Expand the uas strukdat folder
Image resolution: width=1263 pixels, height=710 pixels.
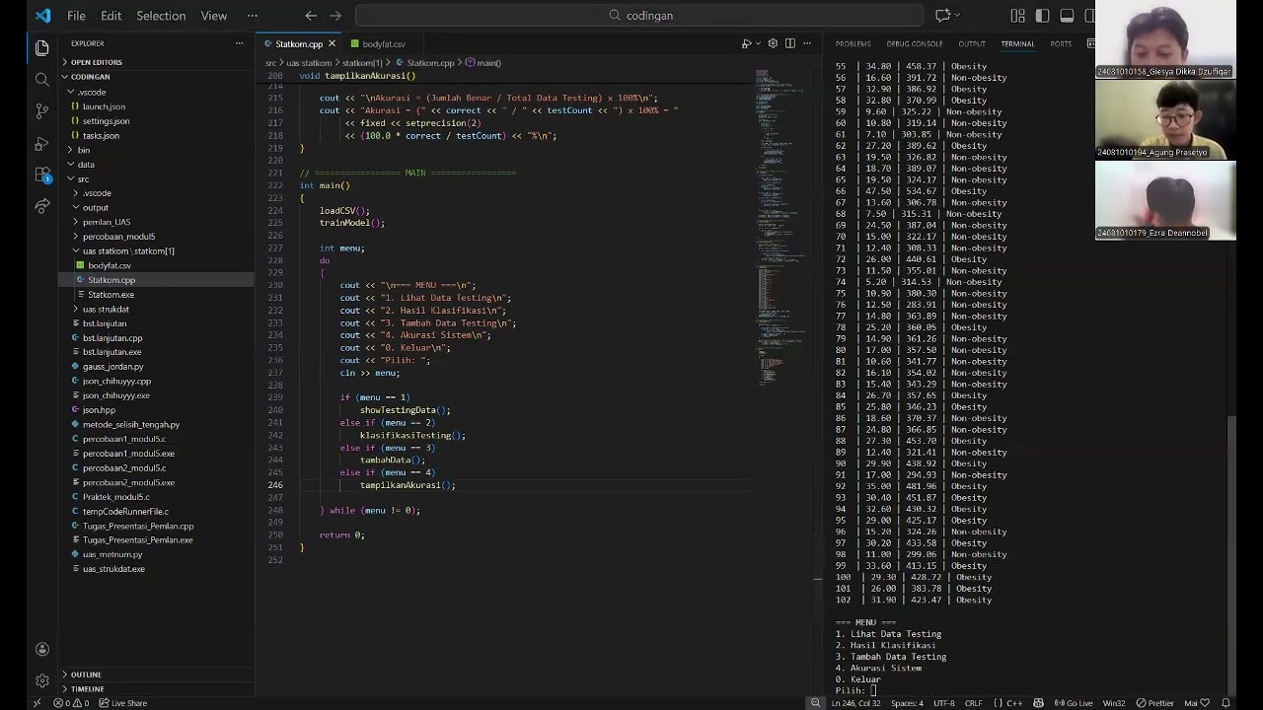click(x=106, y=309)
